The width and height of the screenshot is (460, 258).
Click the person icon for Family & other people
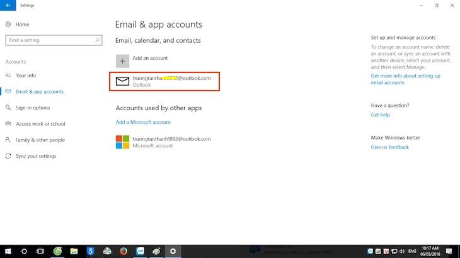(x=8, y=140)
